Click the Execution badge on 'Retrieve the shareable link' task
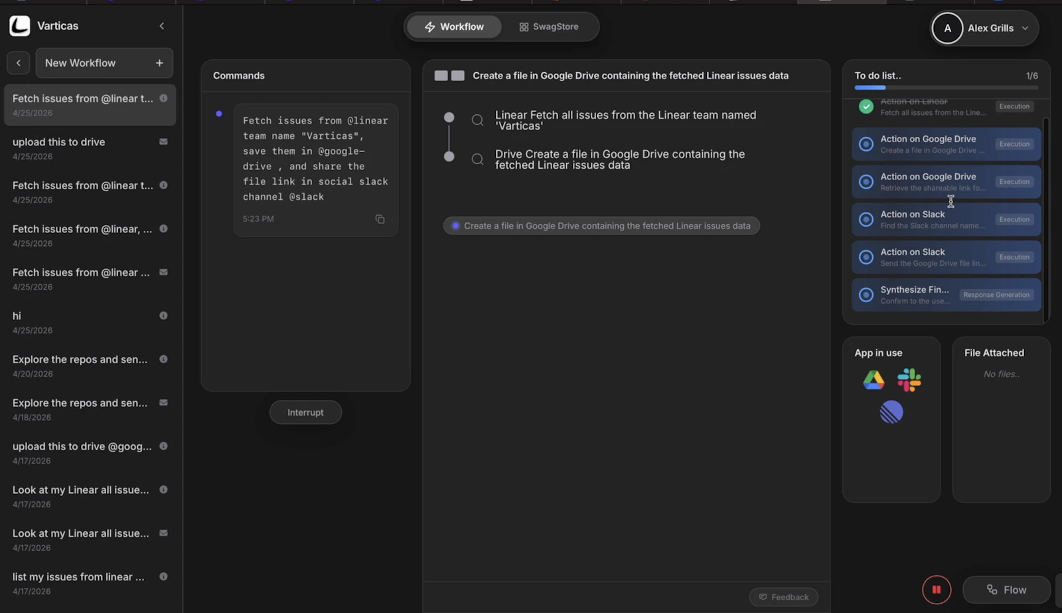Viewport: 1062px width, 613px height. pos(1014,182)
